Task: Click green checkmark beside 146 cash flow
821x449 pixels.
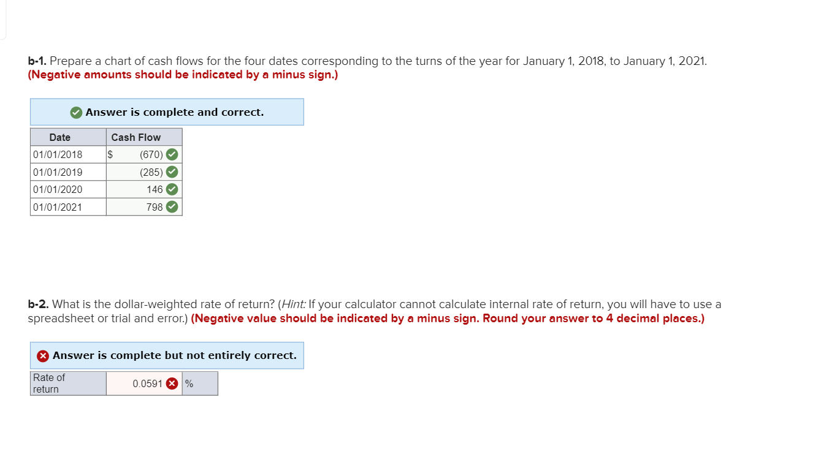Action: click(x=172, y=189)
